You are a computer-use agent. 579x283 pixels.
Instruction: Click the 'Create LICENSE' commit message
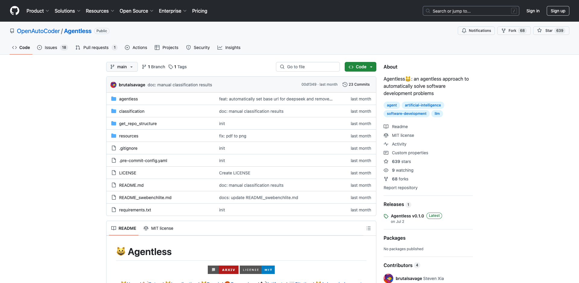(235, 173)
